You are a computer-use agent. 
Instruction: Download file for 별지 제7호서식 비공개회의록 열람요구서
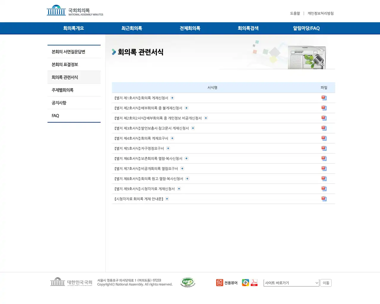324,169
